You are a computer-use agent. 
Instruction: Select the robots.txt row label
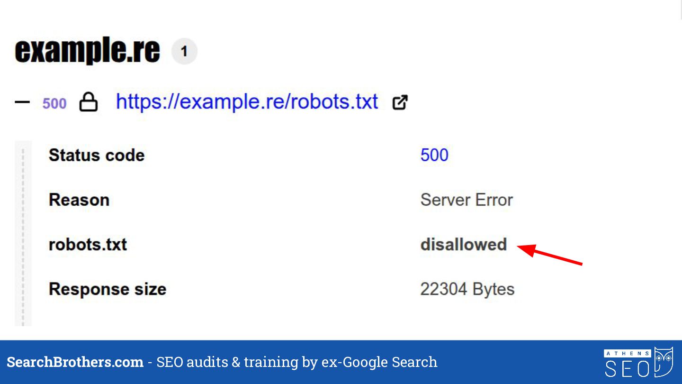click(x=88, y=245)
